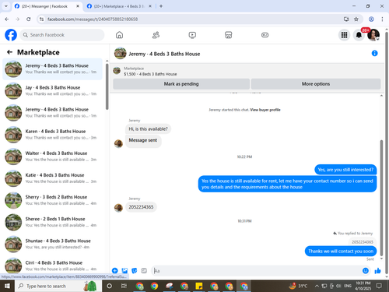Close the Messenger browser tab
The width and height of the screenshot is (389, 292).
coord(78,6)
